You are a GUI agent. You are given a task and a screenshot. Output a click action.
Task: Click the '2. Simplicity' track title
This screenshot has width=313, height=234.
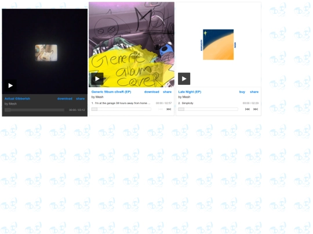click(x=185, y=103)
